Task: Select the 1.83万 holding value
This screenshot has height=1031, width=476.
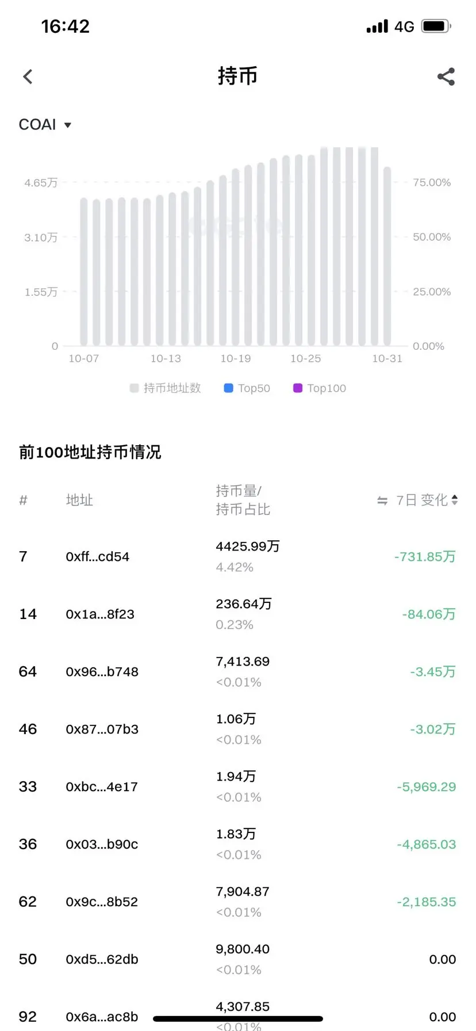Action: pos(236,834)
